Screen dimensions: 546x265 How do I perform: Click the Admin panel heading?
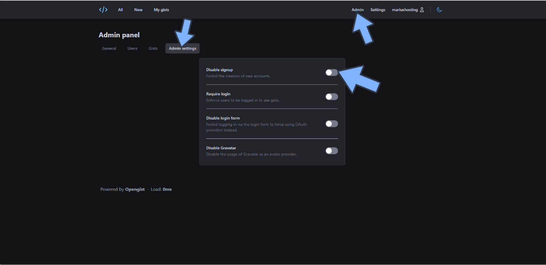[x=119, y=35]
